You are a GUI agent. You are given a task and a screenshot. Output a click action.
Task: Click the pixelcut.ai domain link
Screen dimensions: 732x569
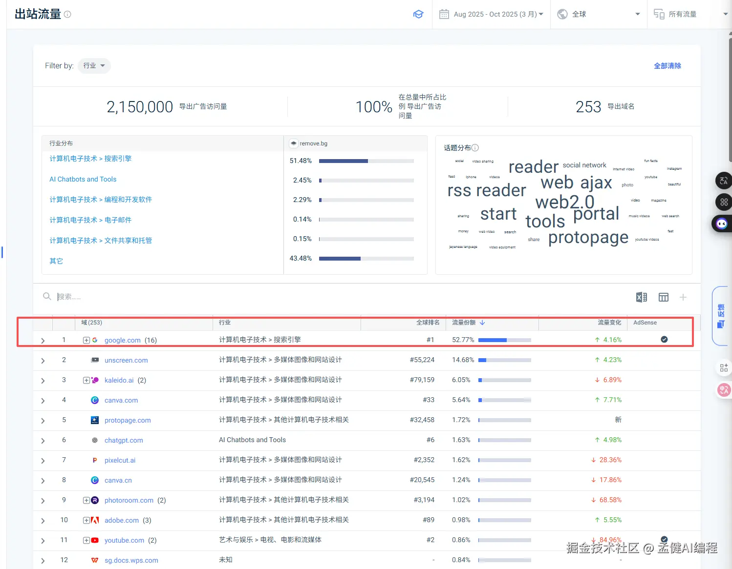[x=120, y=460]
